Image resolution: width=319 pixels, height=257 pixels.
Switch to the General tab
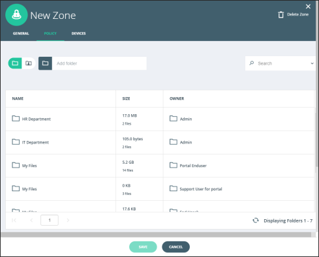(21, 33)
